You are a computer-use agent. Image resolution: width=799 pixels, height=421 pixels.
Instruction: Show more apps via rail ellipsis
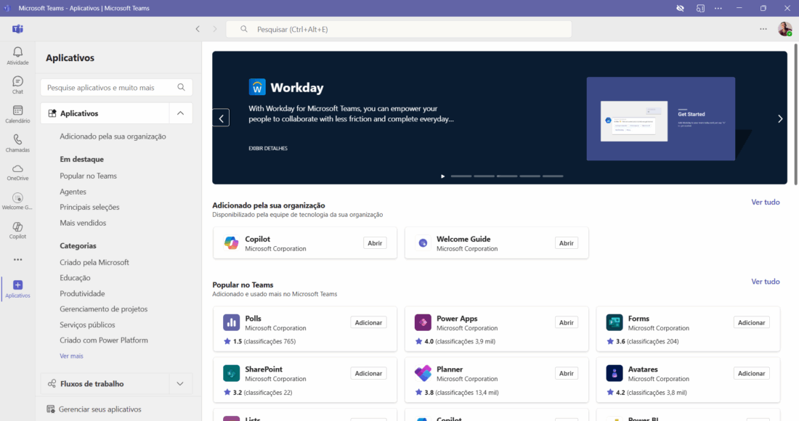(x=18, y=260)
